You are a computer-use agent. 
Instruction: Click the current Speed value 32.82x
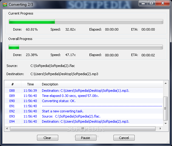[70, 29]
